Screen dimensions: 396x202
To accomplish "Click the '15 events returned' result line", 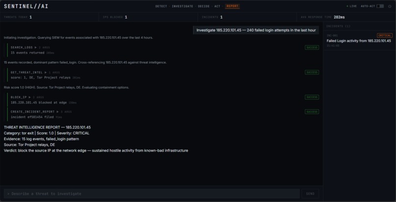I will click(x=28, y=53).
